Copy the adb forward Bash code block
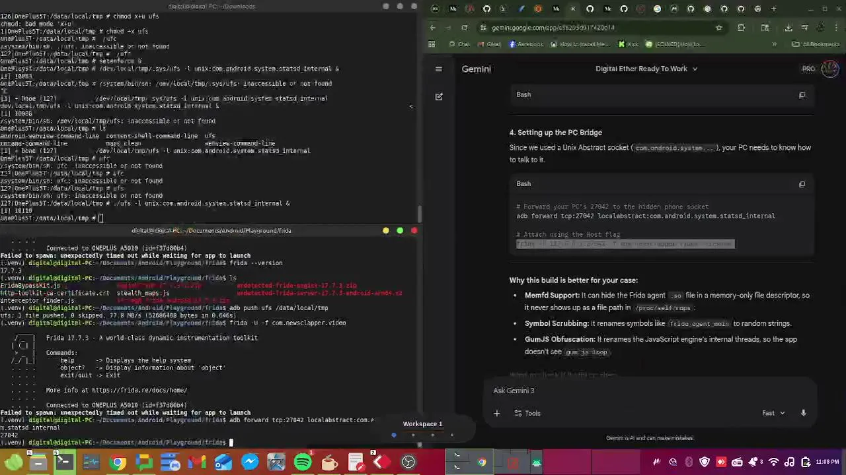The height and width of the screenshot is (475, 846). pyautogui.click(x=802, y=184)
